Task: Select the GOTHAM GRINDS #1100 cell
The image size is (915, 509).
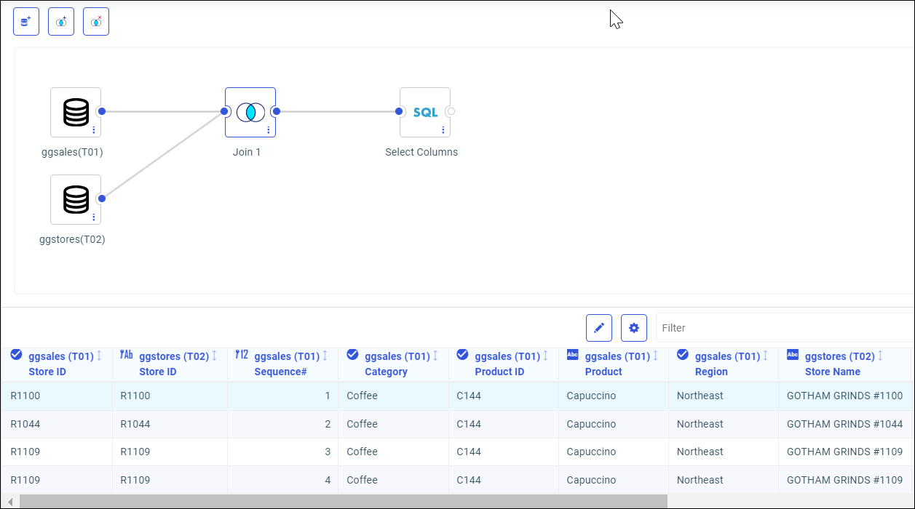Action: coord(847,396)
